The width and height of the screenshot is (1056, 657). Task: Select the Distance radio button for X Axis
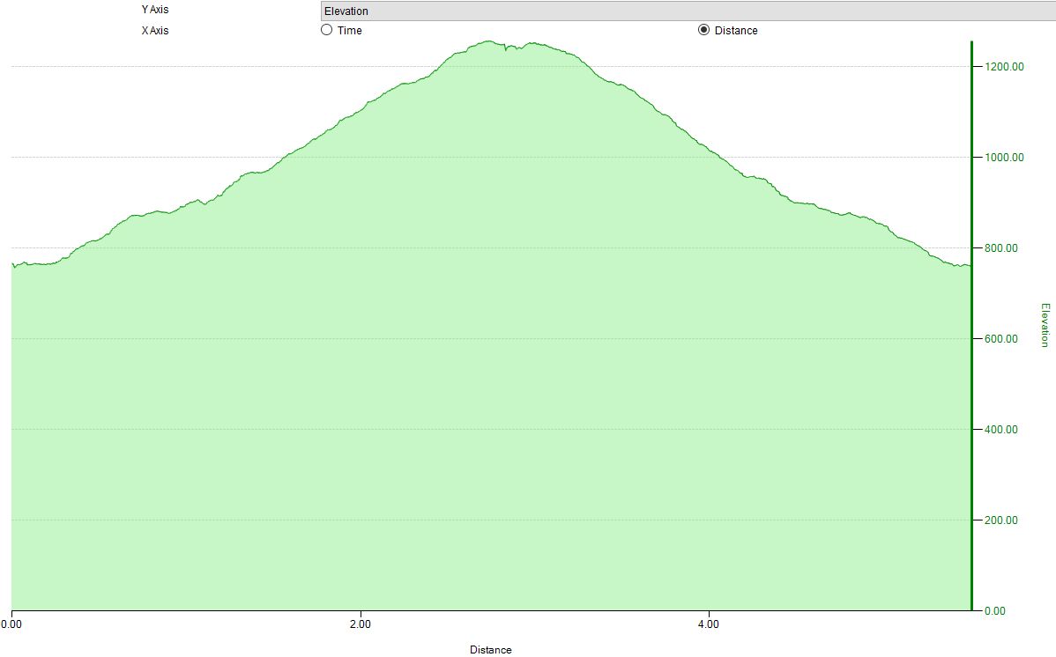click(x=703, y=30)
